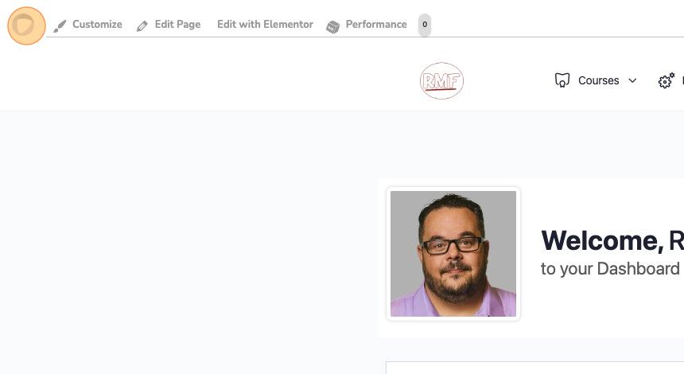The width and height of the screenshot is (684, 374).
Task: Click the Courses certificate icon
Action: [562, 80]
